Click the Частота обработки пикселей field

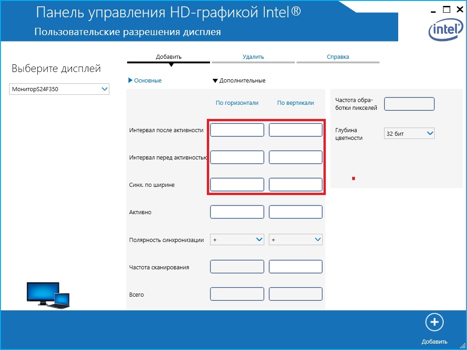[x=409, y=104]
